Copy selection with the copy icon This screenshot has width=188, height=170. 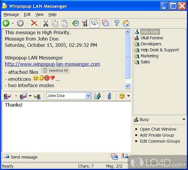coord(55,23)
